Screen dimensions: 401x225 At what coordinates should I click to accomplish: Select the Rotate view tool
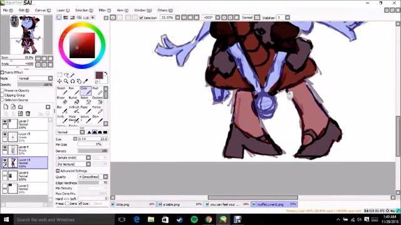click(73, 81)
